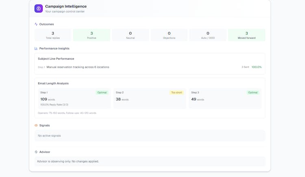305x177 pixels.
Task: Select the Step 2 email length card
Action: pyautogui.click(x=149, y=99)
